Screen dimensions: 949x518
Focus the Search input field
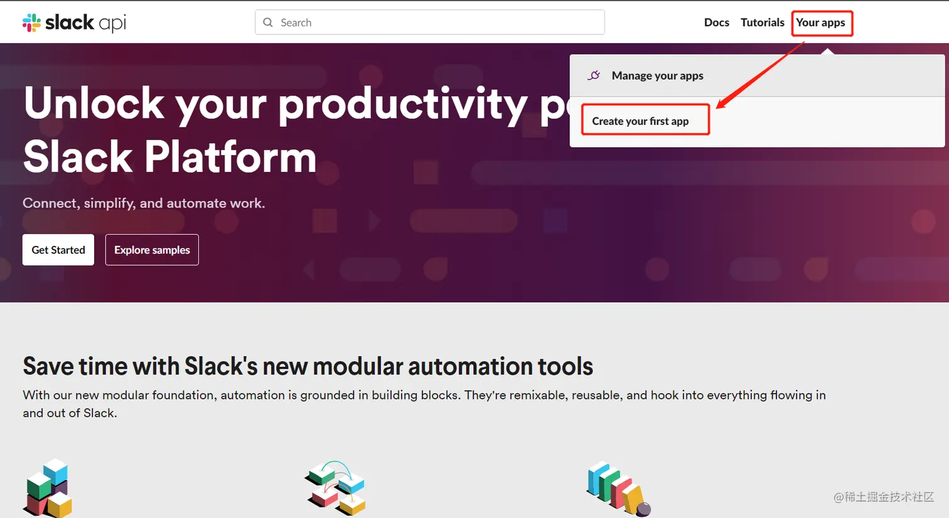439,23
